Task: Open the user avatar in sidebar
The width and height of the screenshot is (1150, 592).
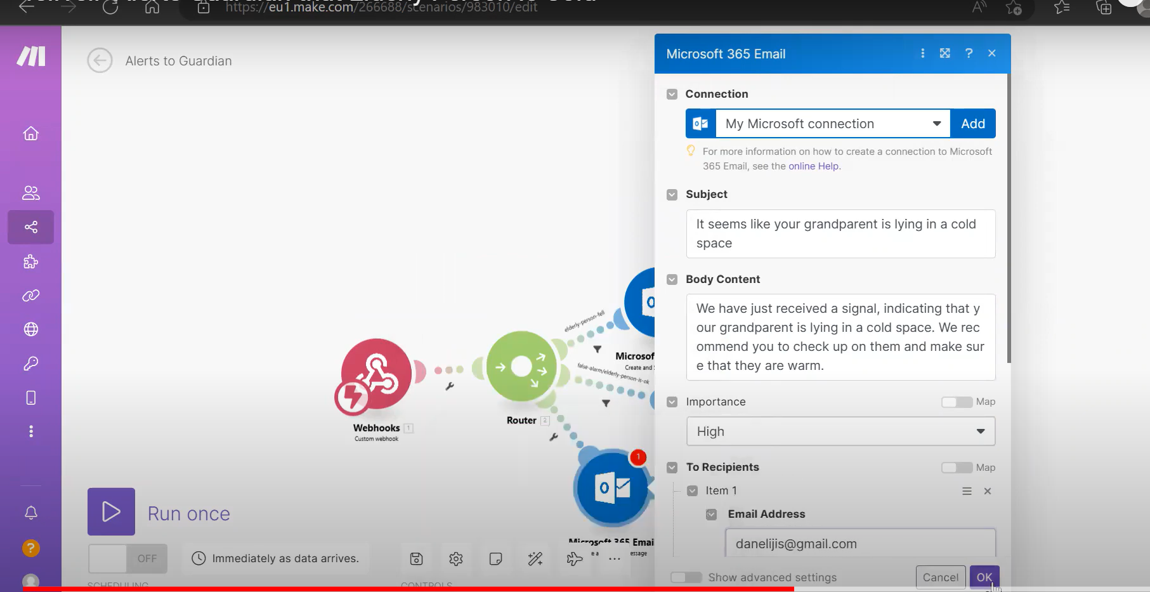Action: 30,581
